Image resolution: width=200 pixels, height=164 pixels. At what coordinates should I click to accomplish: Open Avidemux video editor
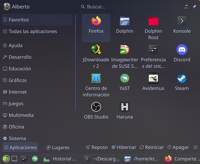(153, 82)
